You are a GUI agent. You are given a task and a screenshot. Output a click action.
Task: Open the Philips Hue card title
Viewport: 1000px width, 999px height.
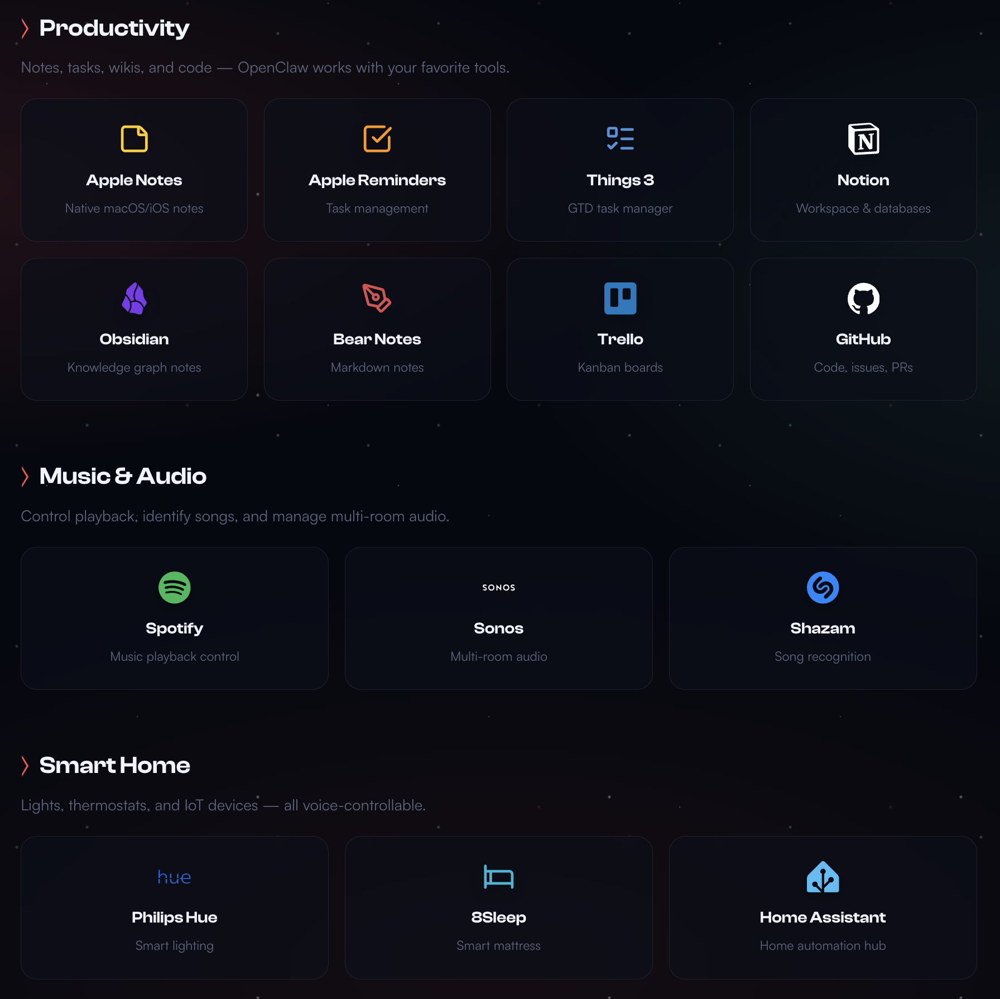tap(175, 918)
